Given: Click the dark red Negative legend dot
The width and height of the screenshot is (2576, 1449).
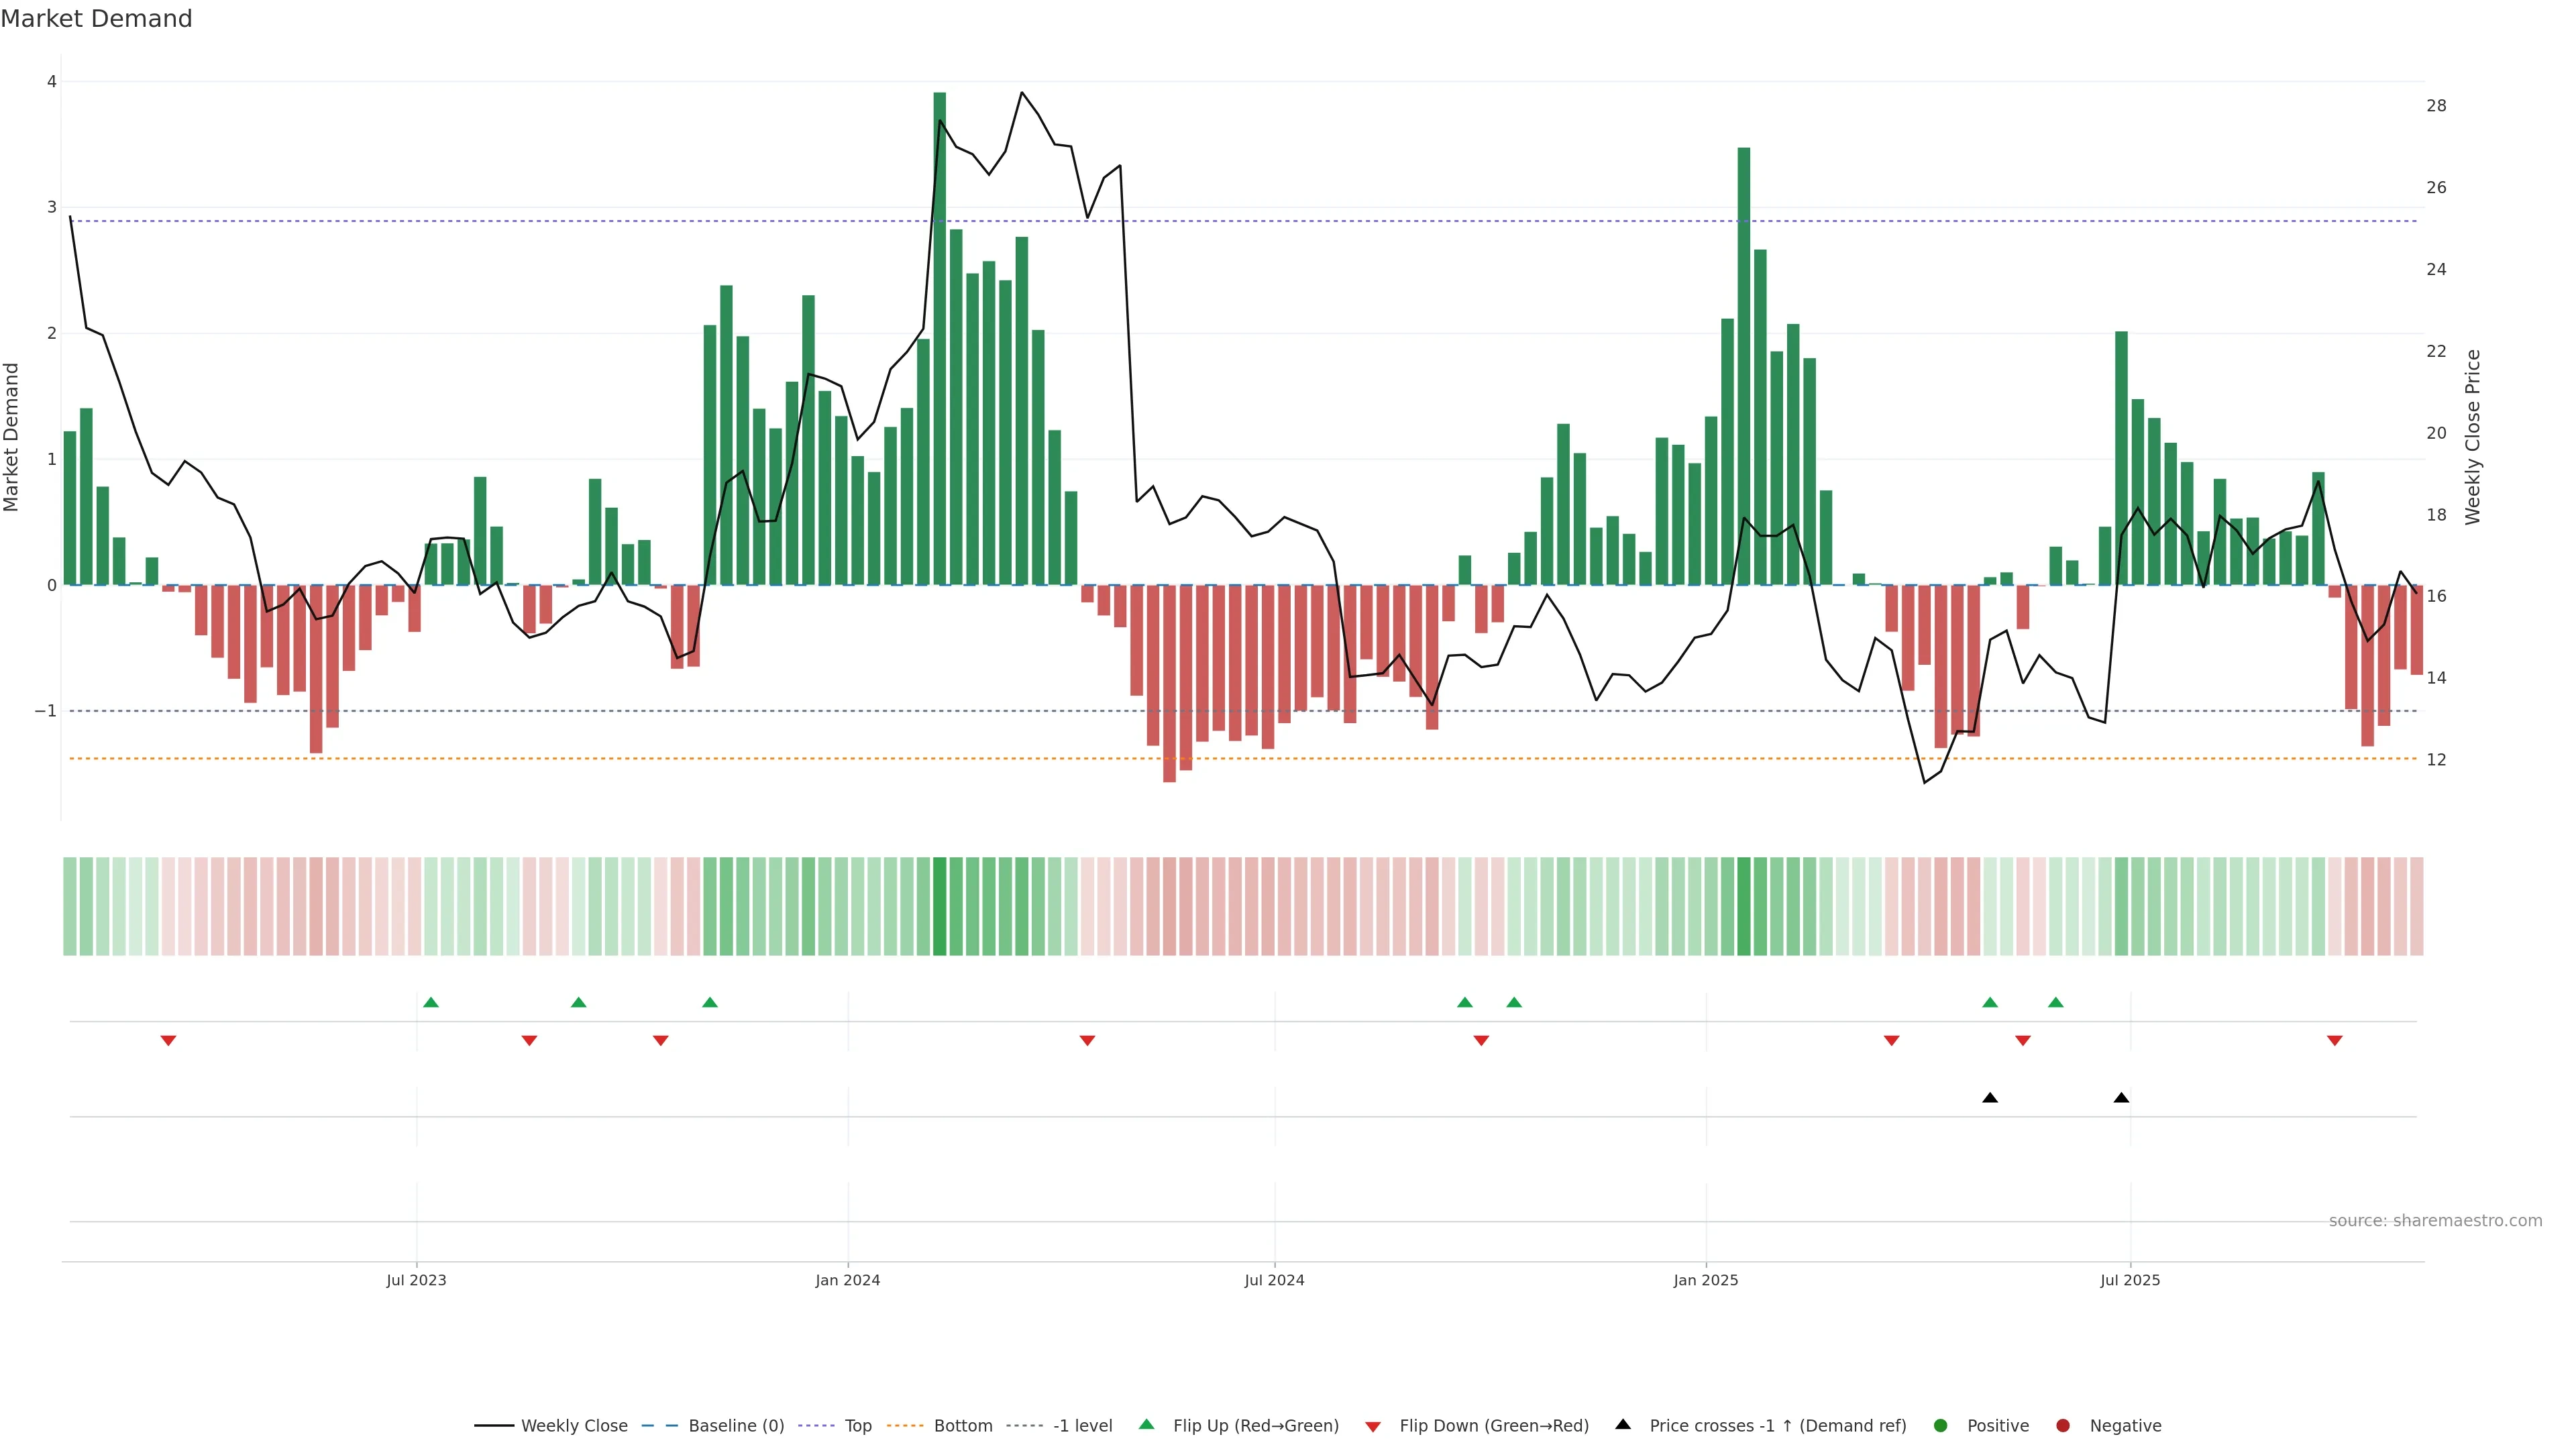Looking at the screenshot, I should coord(2063,1425).
